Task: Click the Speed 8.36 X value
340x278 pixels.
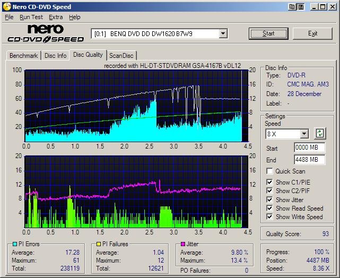Action: pyautogui.click(x=321, y=268)
